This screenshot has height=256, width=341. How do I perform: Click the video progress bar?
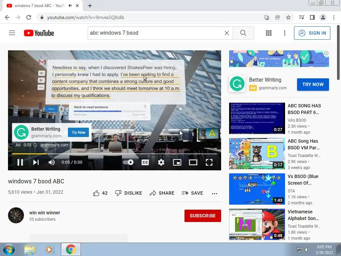(x=115, y=154)
